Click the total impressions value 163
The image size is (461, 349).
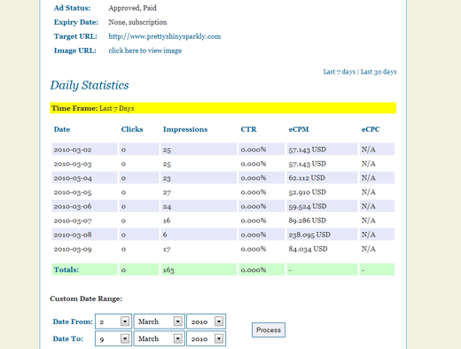(168, 270)
